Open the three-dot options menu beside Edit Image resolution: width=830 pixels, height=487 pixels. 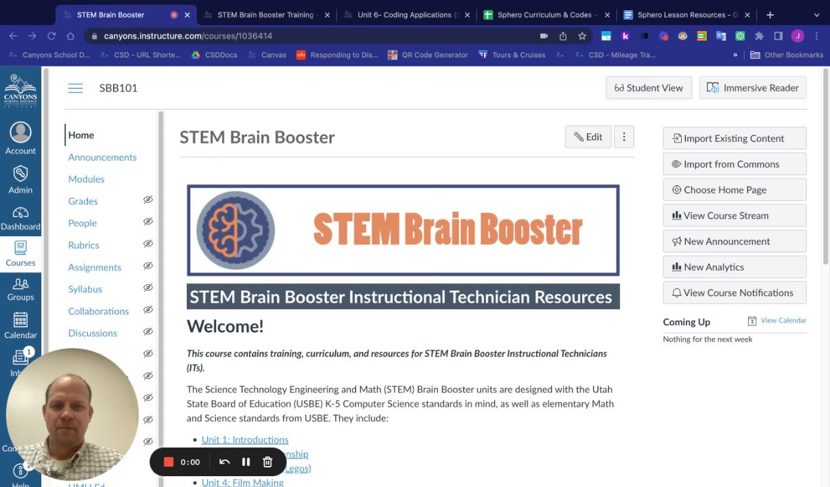[624, 137]
